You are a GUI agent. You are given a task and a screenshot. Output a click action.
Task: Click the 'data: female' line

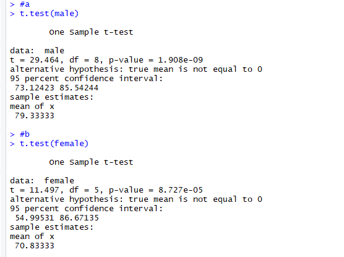(42, 181)
